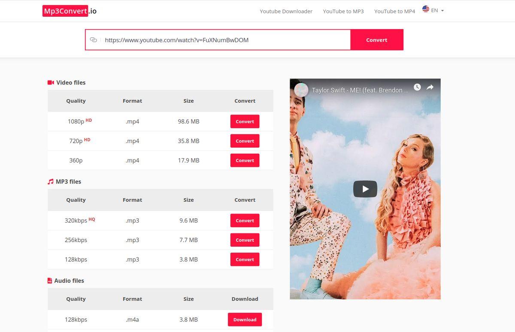This screenshot has width=515, height=332.
Task: Convert the 1080p .mp4 video
Action: click(245, 121)
